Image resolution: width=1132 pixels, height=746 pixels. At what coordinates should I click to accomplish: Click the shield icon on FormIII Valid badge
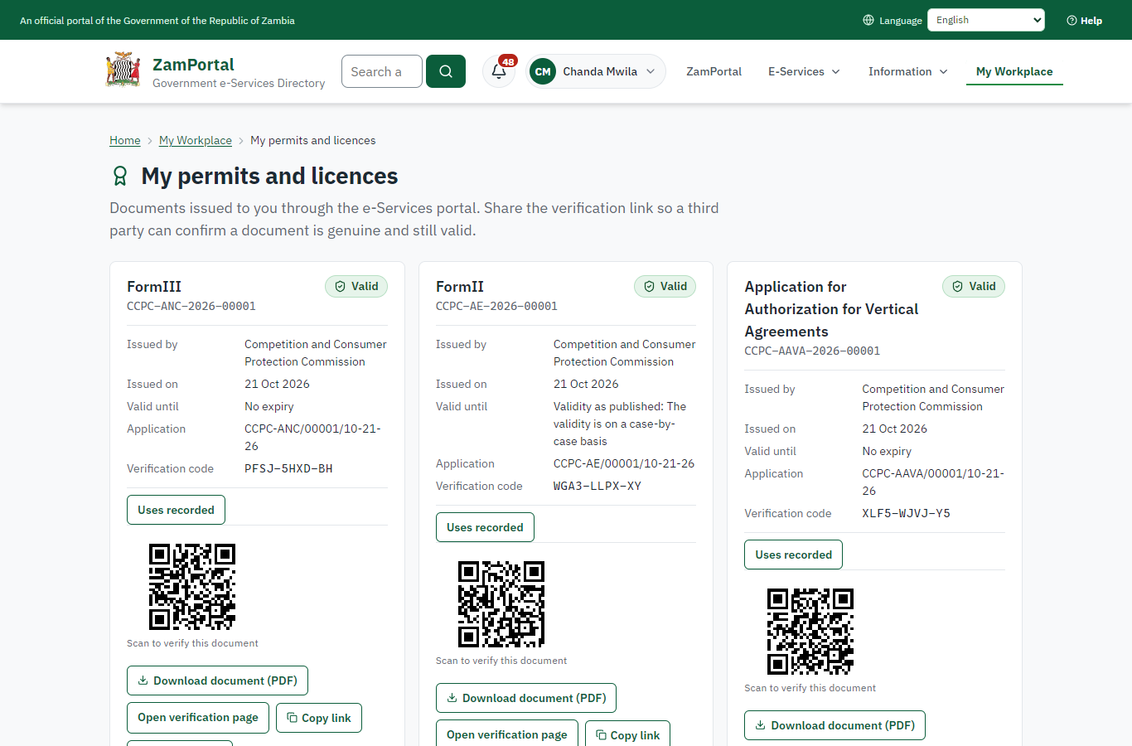click(x=340, y=286)
